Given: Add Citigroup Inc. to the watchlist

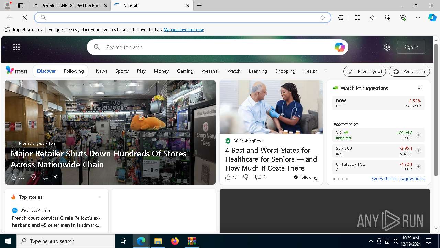Looking at the screenshot, I should [x=418, y=167].
